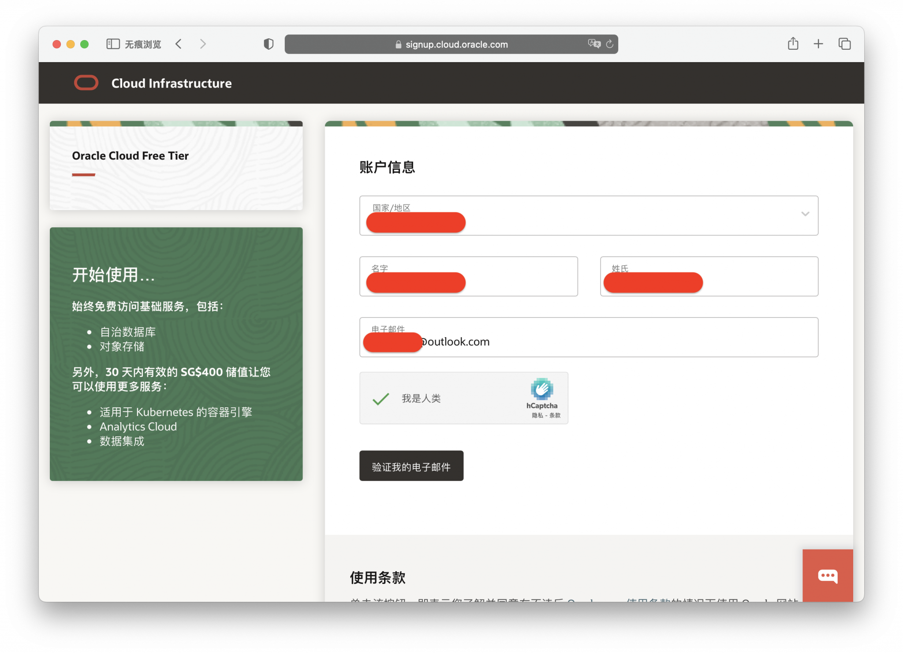Click the 名字 input field
The image size is (903, 653).
click(469, 277)
